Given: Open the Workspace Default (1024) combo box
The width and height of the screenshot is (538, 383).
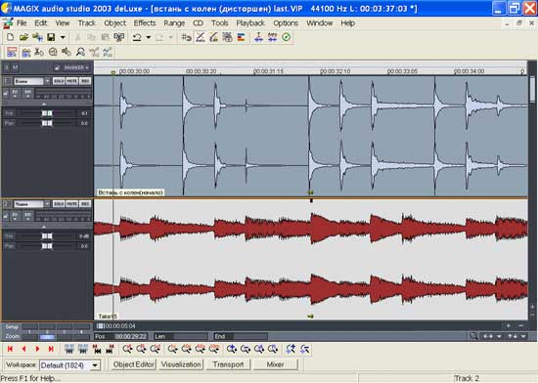Looking at the screenshot, I should pyautogui.click(x=70, y=365).
